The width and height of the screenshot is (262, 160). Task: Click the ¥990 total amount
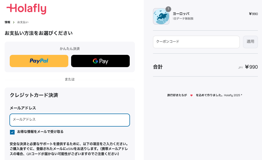(x=251, y=67)
